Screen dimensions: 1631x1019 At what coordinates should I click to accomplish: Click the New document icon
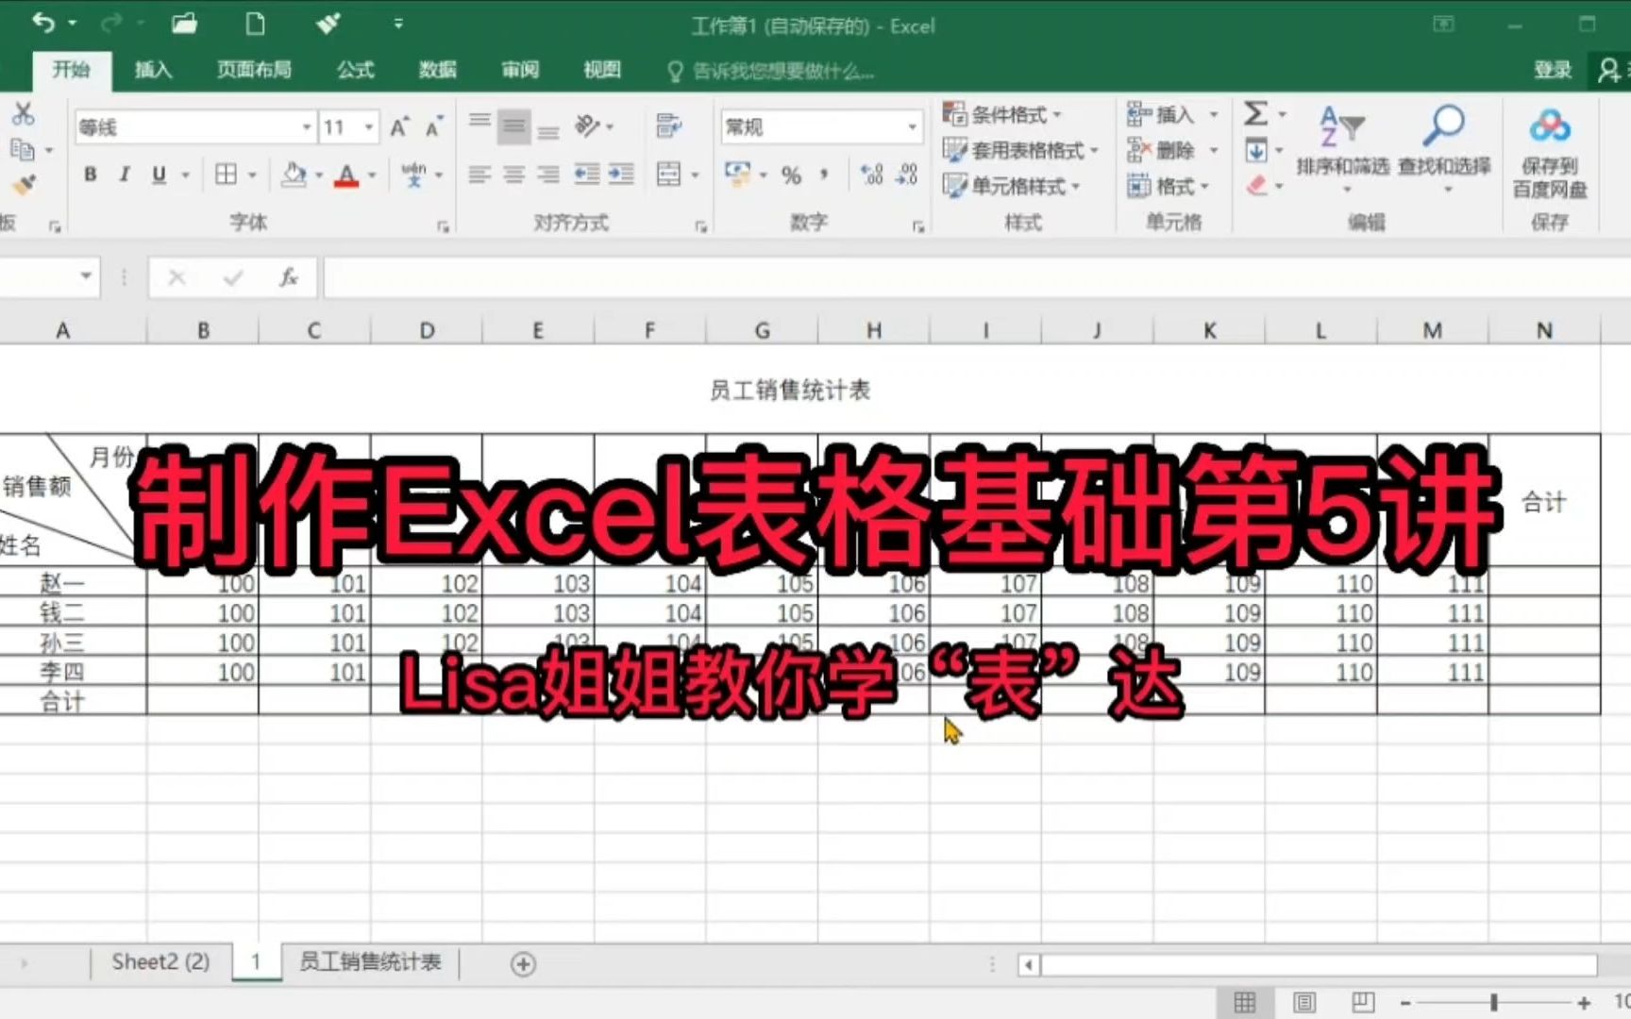pyautogui.click(x=256, y=24)
